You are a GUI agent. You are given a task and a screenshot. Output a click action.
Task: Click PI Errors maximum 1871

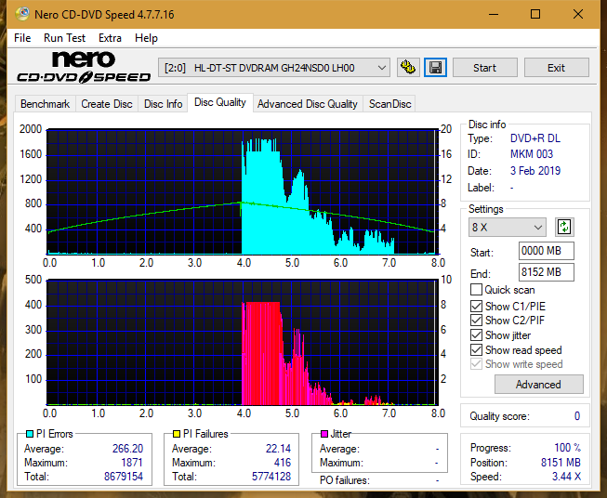pyautogui.click(x=132, y=463)
